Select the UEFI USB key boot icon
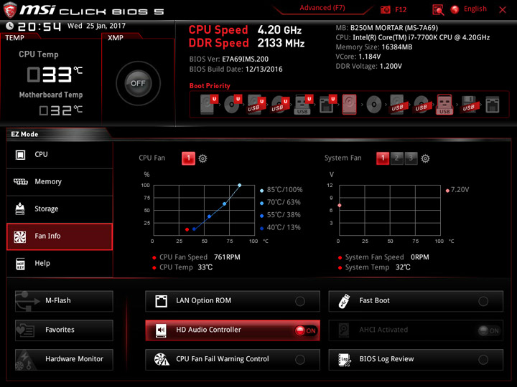This screenshot has width=517, height=387. click(304, 105)
